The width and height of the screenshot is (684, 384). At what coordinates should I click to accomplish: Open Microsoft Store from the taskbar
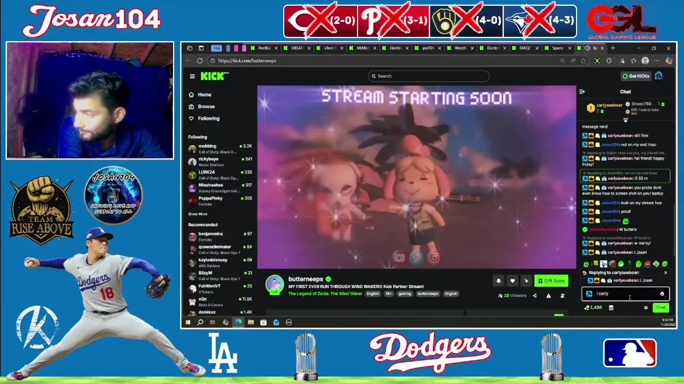(x=263, y=322)
